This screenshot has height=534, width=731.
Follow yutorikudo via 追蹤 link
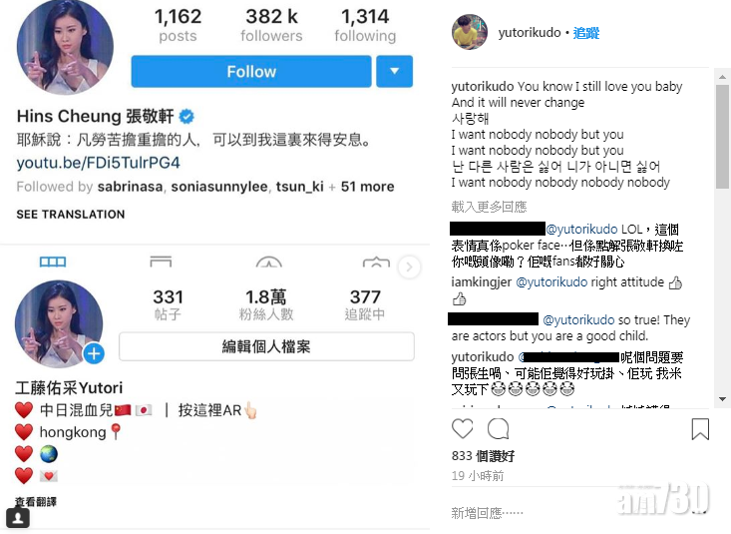click(586, 33)
